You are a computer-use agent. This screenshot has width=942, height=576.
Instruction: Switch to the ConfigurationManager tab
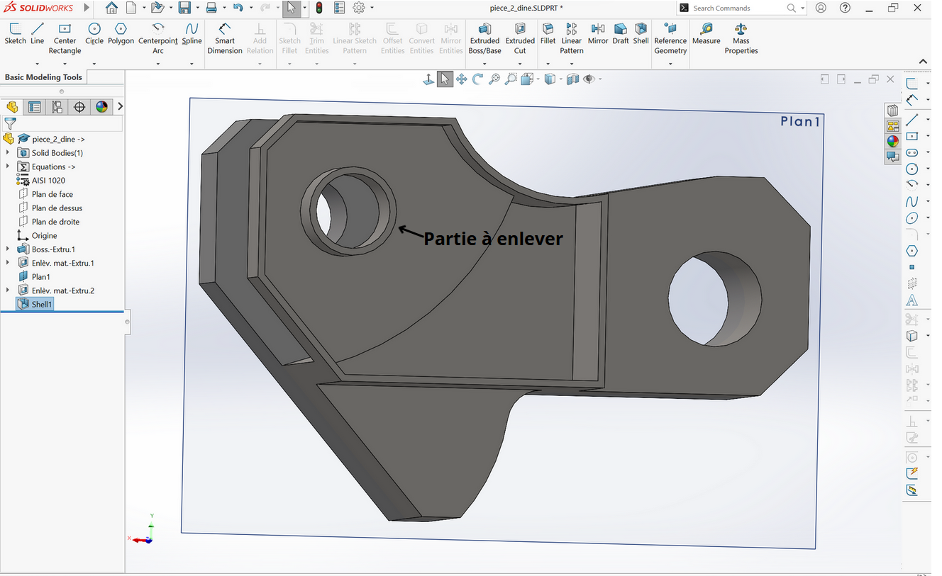57,107
